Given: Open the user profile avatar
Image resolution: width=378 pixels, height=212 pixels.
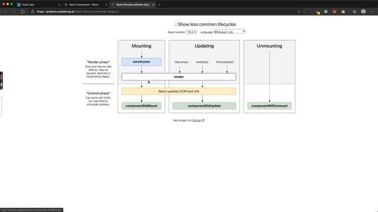Looking at the screenshot, I should [x=363, y=12].
